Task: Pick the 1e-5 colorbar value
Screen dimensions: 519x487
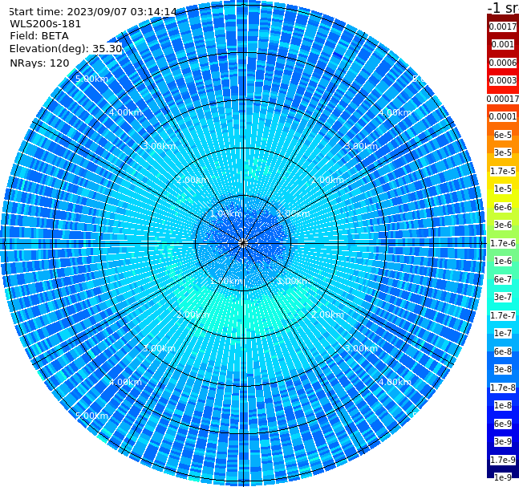Action: [503, 189]
